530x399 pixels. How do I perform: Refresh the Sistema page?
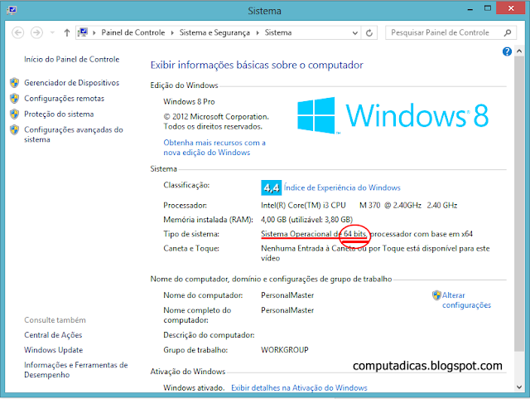pos(369,33)
